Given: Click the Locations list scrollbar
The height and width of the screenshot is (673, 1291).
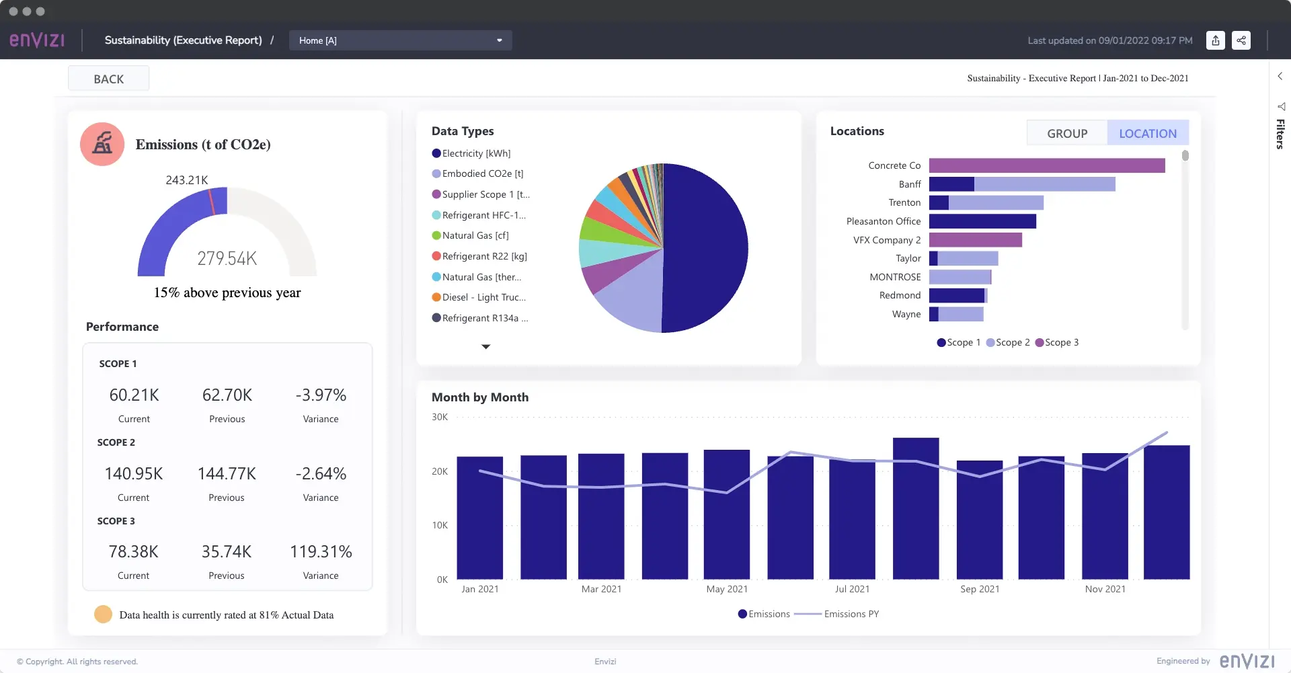Looking at the screenshot, I should click(1185, 156).
